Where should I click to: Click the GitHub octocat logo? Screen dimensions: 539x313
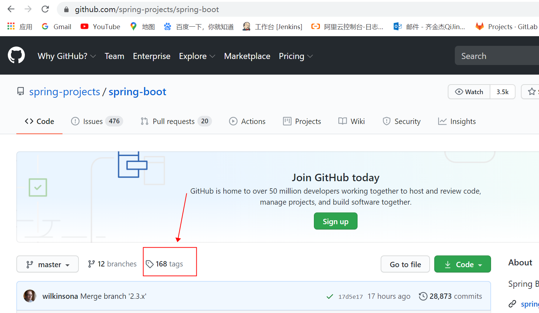click(x=16, y=55)
